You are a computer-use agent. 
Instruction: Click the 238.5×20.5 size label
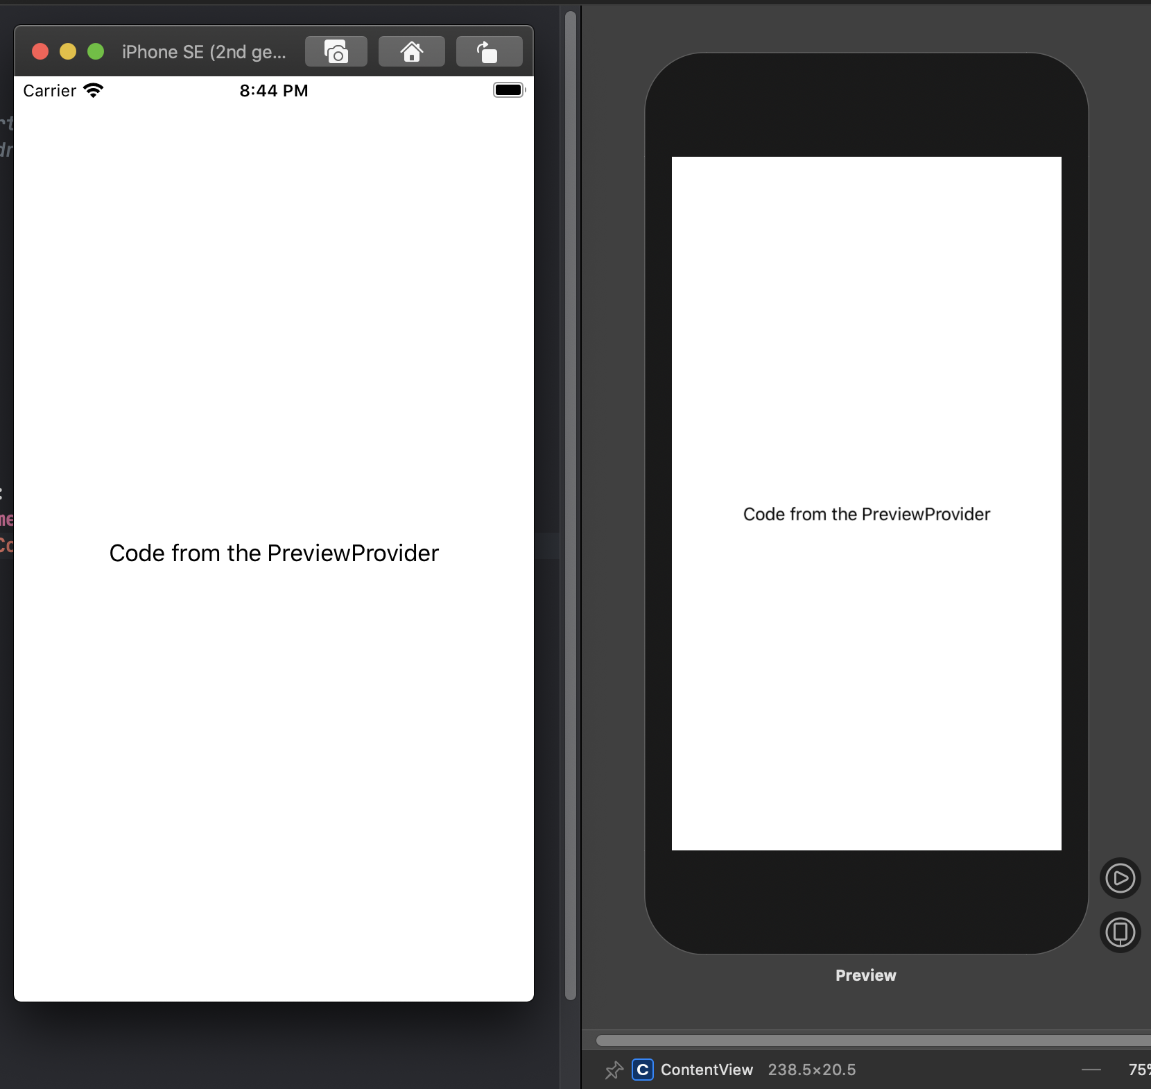tap(812, 1070)
